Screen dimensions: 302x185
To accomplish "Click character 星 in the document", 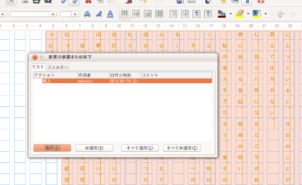I will click(x=66, y=169).
